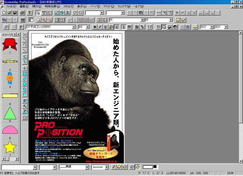Click the pencil line color icon

114,167
